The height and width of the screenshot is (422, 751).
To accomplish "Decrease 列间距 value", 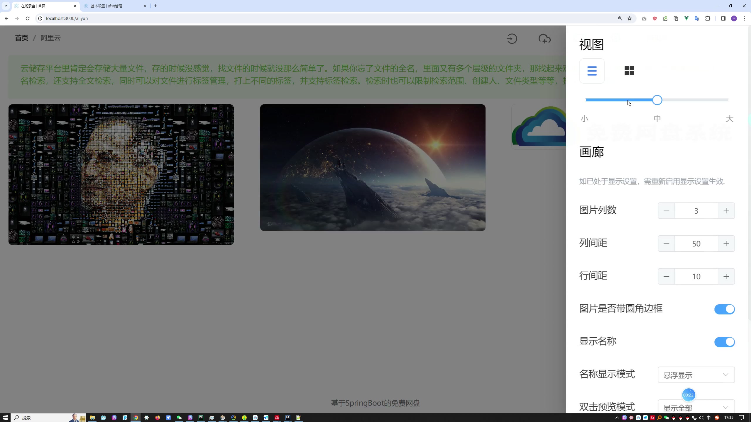I will click(666, 244).
